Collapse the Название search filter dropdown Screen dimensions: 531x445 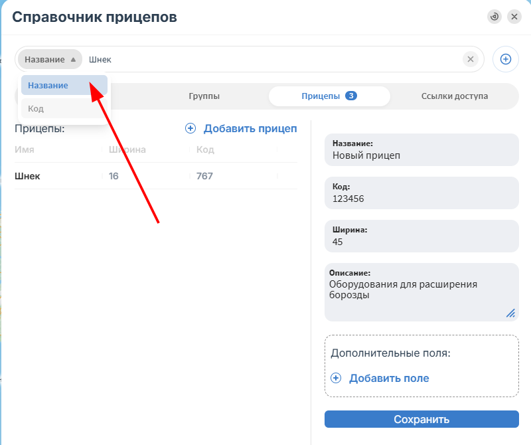(x=50, y=59)
